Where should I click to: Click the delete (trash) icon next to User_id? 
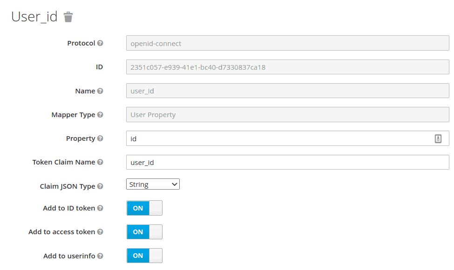click(x=68, y=16)
